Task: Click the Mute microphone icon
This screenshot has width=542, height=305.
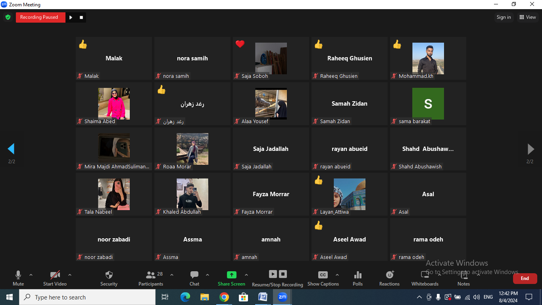Action: [x=18, y=275]
